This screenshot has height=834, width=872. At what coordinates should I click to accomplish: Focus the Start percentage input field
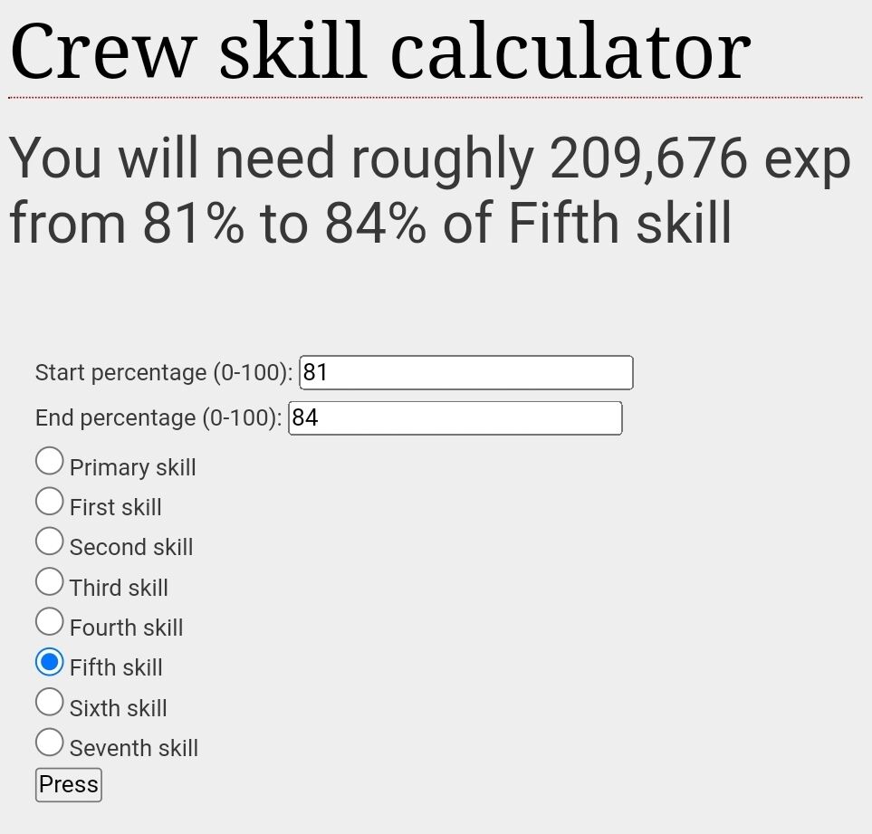click(x=465, y=372)
